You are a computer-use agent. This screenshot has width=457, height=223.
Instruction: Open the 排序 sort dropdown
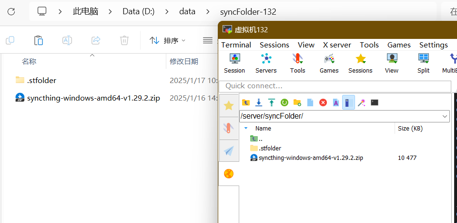[168, 41]
